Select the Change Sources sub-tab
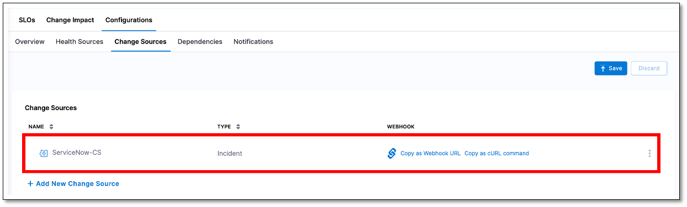The height and width of the screenshot is (207, 687). (140, 42)
